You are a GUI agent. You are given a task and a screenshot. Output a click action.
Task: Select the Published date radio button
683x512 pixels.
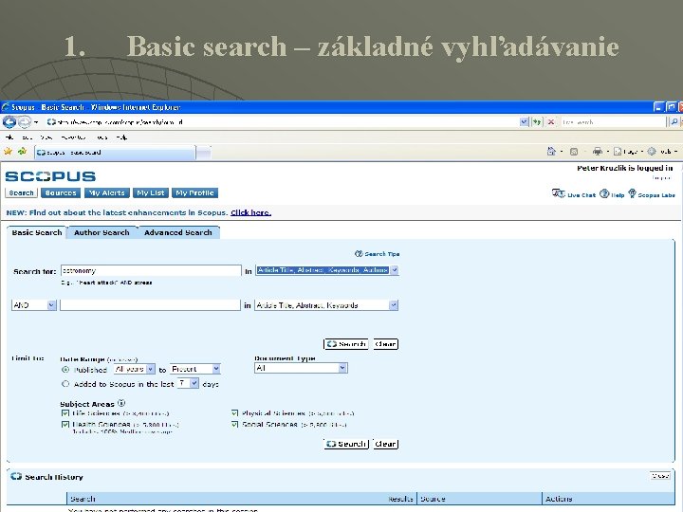65,370
